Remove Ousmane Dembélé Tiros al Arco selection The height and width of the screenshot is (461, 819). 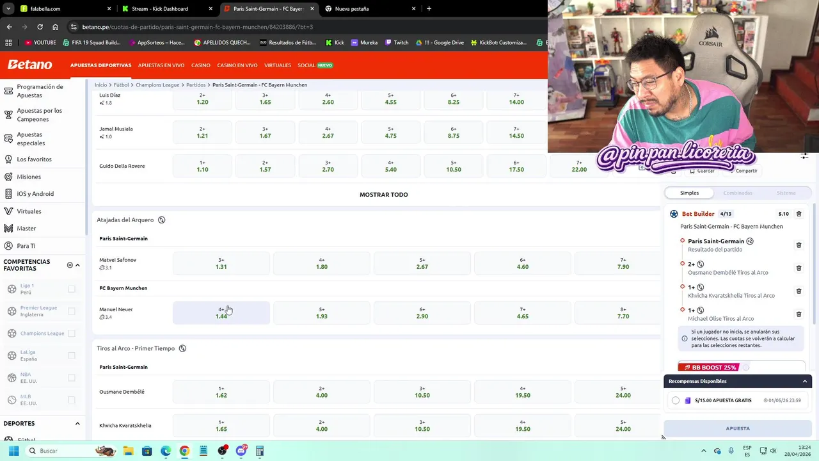pos(799,268)
